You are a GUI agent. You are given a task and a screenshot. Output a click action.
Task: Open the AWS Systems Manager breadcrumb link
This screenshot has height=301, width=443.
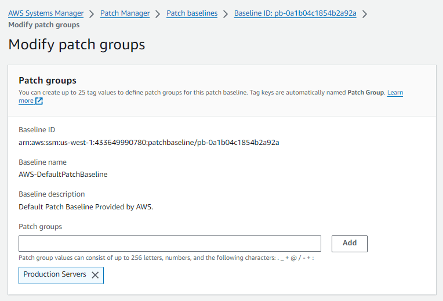[x=46, y=13]
